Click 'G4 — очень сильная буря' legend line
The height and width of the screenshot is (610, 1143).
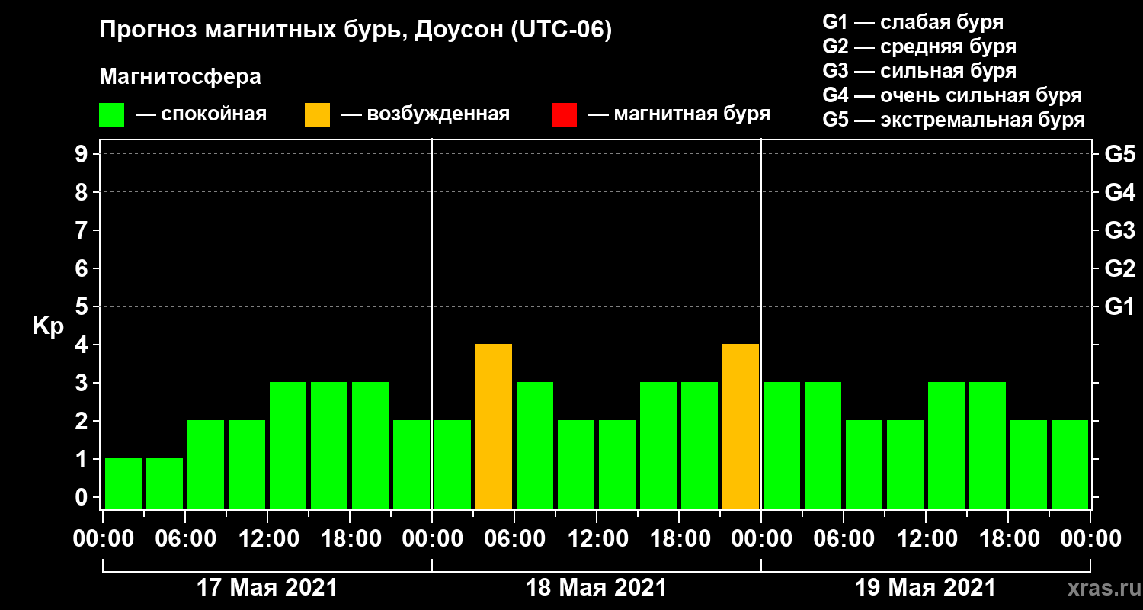tap(952, 95)
